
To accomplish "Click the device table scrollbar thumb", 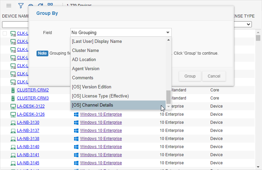I will tap(258, 38).
